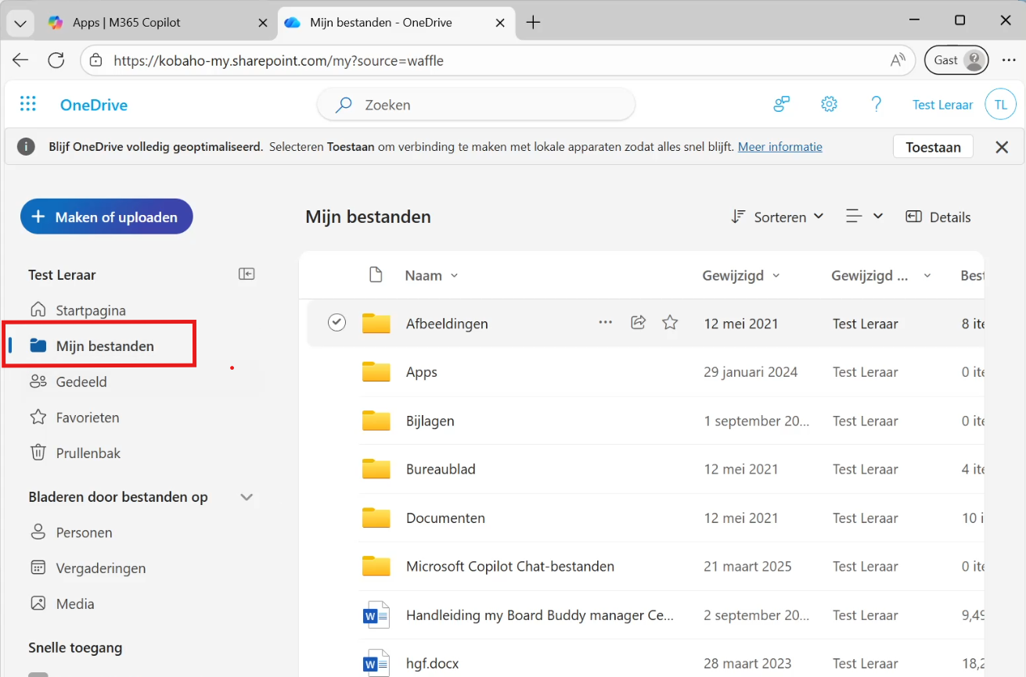Favorite the Afbeeldingen folder with star icon
The width and height of the screenshot is (1026, 677).
tap(670, 323)
